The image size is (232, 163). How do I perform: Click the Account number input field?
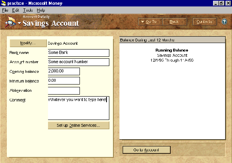[x=79, y=62]
